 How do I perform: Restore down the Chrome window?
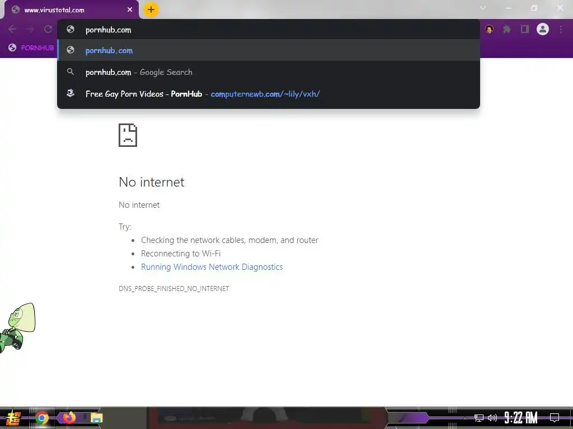pos(534,8)
